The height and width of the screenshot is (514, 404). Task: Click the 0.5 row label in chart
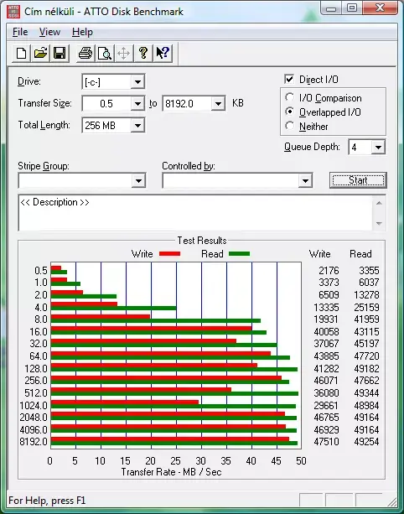(x=41, y=271)
